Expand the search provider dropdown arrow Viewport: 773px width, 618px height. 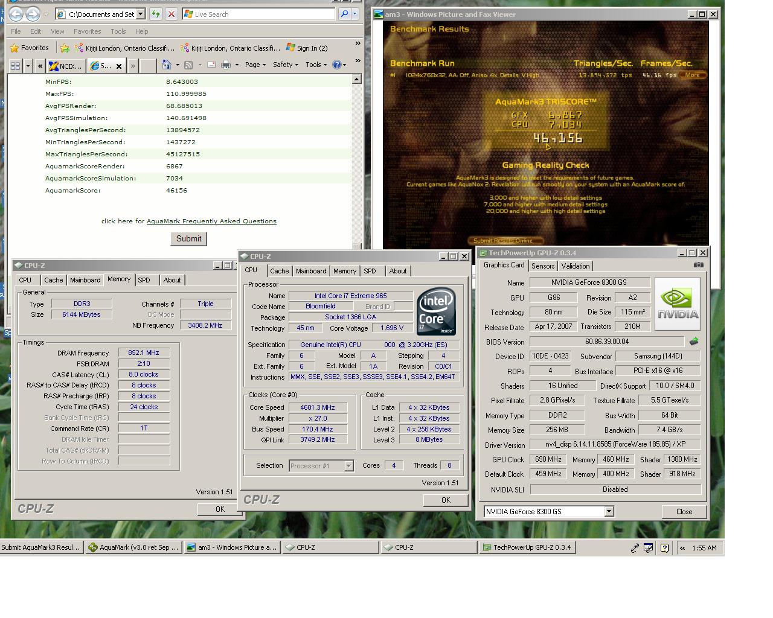[x=355, y=13]
